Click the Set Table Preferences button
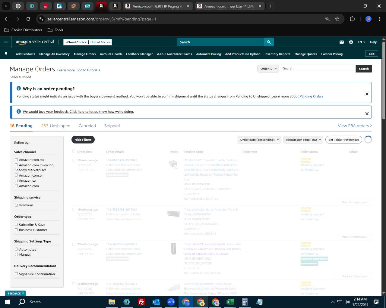386x308 pixels. 344,140
